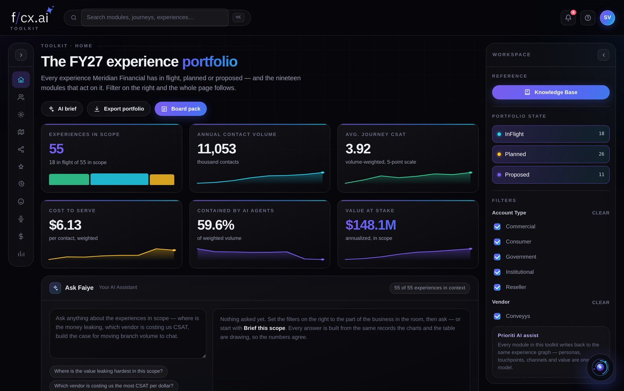Open the Contained by AI Agents card
Screen dimensions: 624x391
(x=260, y=234)
